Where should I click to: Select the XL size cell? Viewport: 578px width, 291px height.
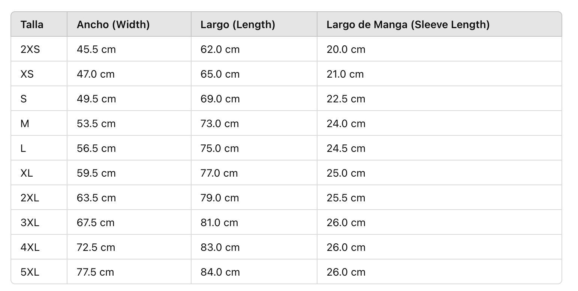point(27,173)
